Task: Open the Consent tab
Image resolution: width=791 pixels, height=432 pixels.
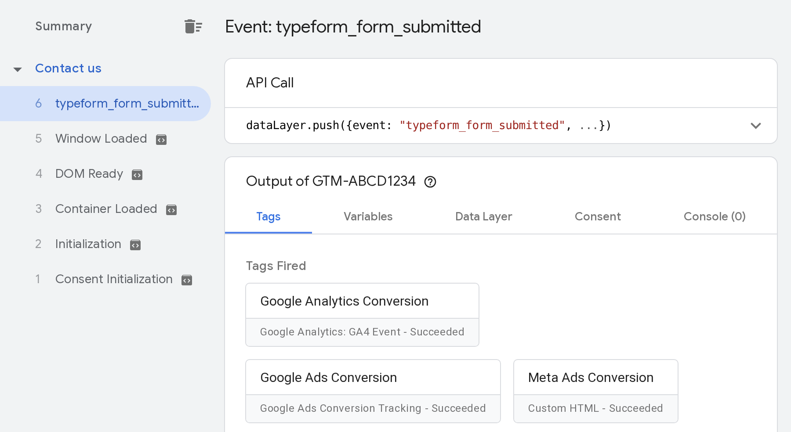Action: click(x=598, y=216)
